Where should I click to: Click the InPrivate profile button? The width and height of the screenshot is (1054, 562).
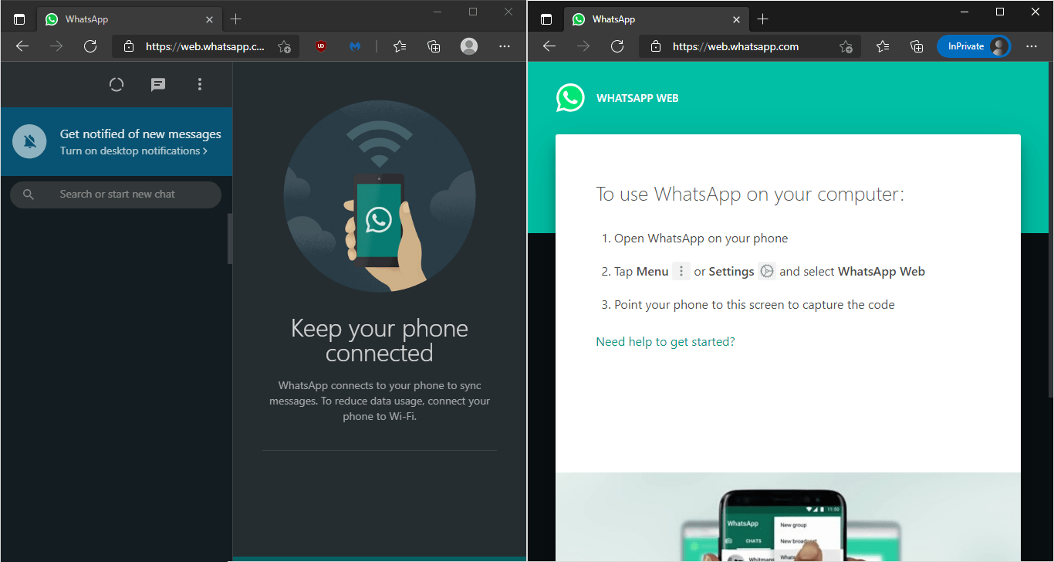click(x=974, y=46)
